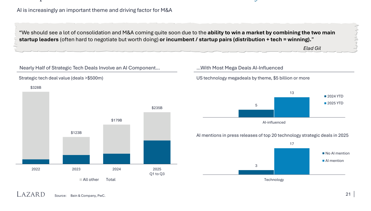This screenshot has width=371, height=211.
Task: Click the 'Bain & Company, PwC.' source text
Action: [x=88, y=196]
